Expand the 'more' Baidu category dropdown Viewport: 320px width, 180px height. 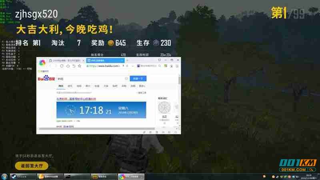[142, 86]
